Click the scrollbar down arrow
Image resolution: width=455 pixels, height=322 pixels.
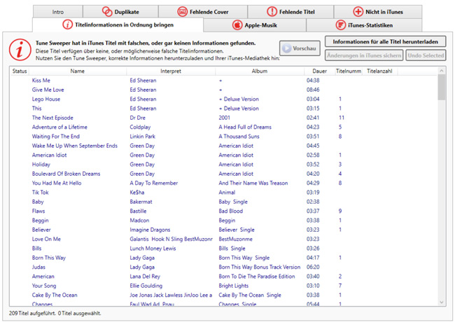pyautogui.click(x=442, y=302)
